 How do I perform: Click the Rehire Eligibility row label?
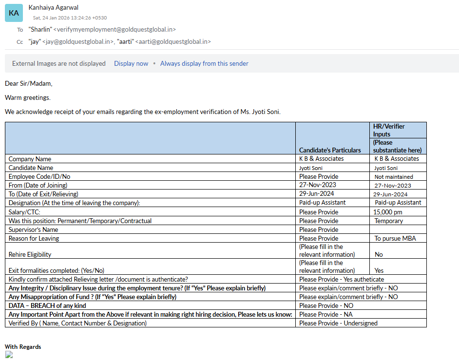click(30, 254)
